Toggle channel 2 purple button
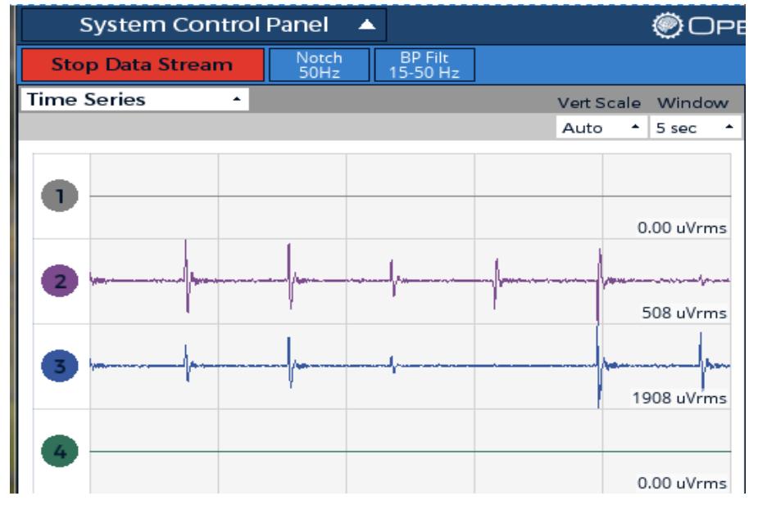The height and width of the screenshot is (505, 758). pyautogui.click(x=60, y=281)
